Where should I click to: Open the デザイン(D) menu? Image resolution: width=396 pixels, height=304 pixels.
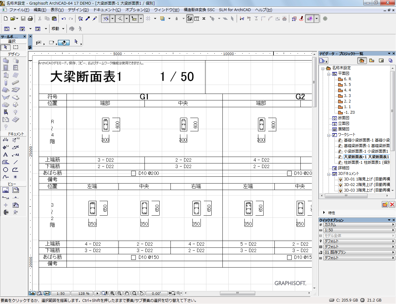(78, 10)
